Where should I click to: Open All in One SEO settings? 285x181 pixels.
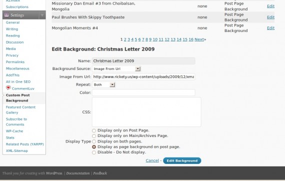pyautogui.click(x=18, y=82)
